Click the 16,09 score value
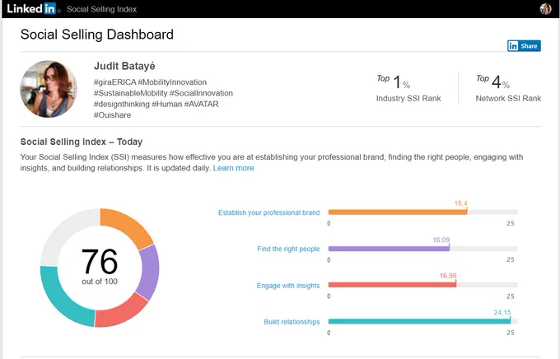 click(441, 240)
